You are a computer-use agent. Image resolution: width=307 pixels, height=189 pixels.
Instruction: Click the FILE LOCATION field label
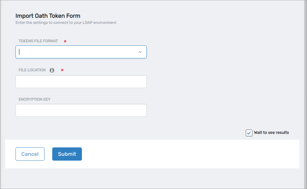(32, 70)
